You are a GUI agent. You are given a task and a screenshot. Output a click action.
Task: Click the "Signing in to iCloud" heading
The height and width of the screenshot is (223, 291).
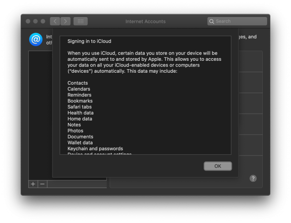(89, 41)
